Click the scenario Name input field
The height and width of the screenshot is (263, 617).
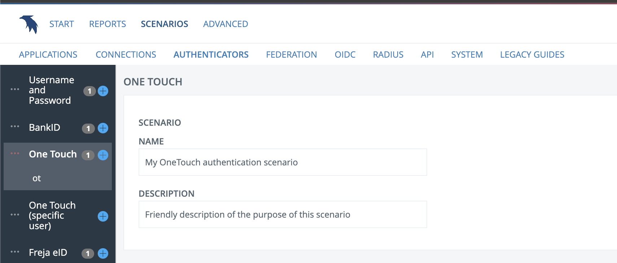pos(283,162)
